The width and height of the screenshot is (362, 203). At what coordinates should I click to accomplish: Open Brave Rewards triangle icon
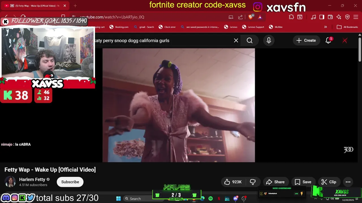point(260,17)
